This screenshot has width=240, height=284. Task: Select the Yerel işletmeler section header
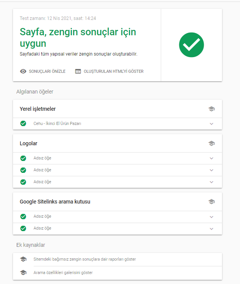pyautogui.click(x=118, y=109)
